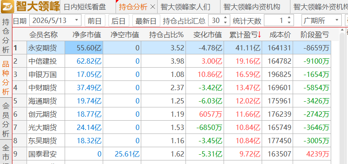The height and width of the screenshot is (164, 348).
Task: Click cost price 196825 cell
Action: coord(278,74)
